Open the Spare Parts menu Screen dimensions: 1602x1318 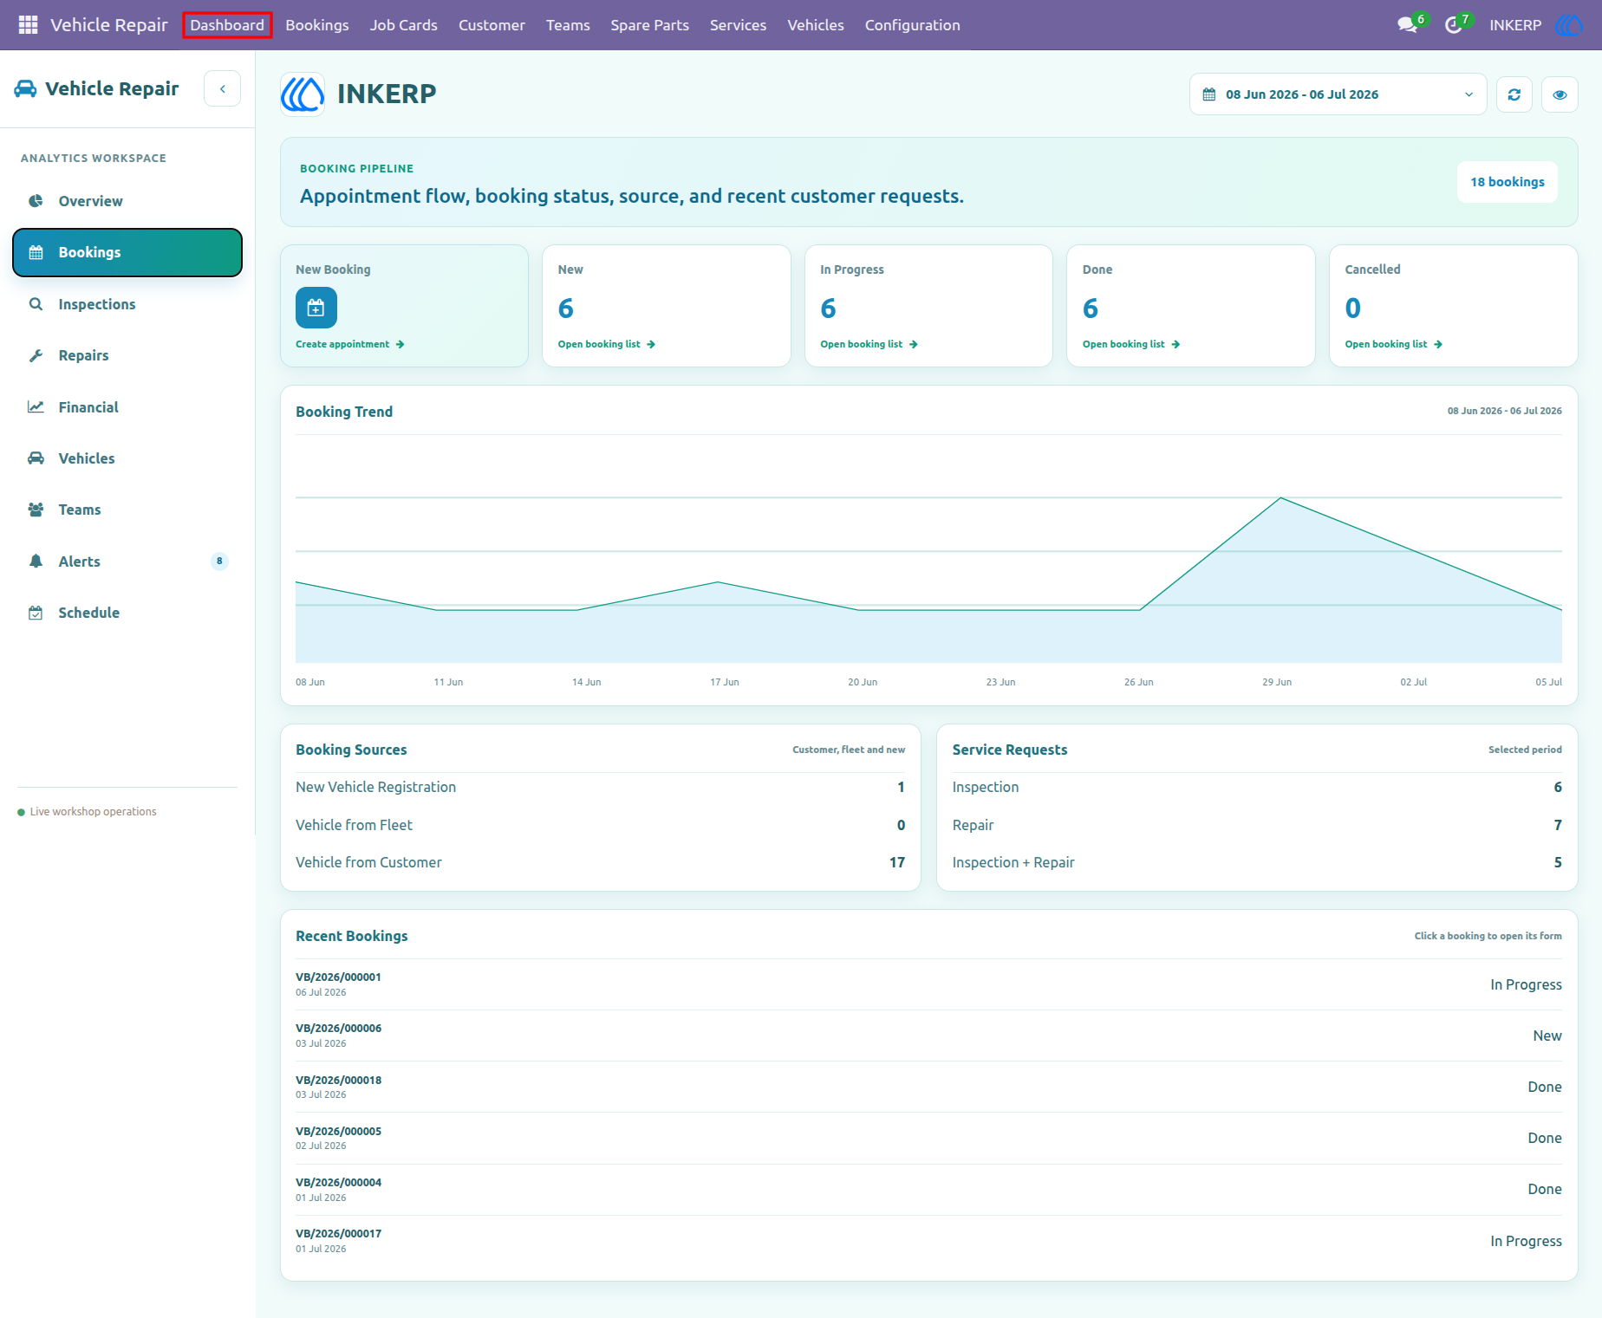click(649, 25)
